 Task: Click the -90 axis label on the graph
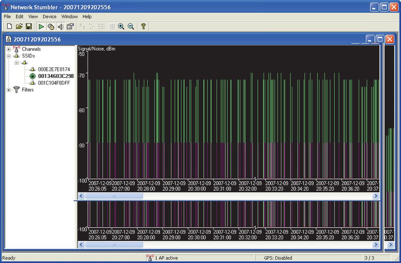coord(81,145)
